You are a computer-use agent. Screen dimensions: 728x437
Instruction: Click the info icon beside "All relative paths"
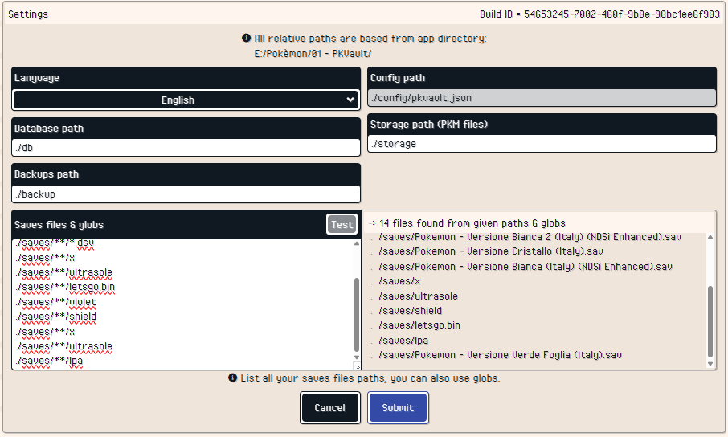[x=247, y=39]
